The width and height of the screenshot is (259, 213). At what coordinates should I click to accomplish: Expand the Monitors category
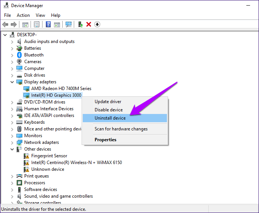pos(12,136)
